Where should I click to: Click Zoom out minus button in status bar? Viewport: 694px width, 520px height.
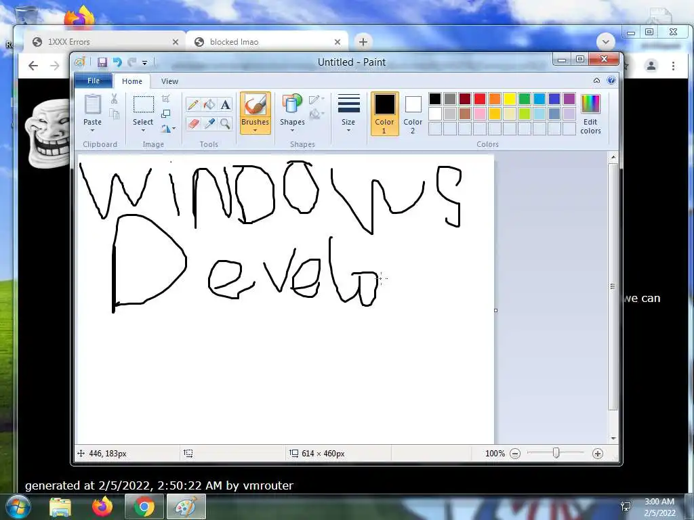515,454
